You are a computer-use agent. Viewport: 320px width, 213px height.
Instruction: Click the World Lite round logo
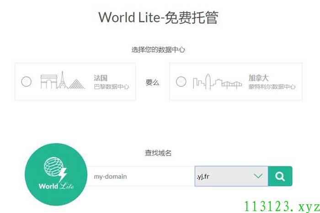pos(56,175)
